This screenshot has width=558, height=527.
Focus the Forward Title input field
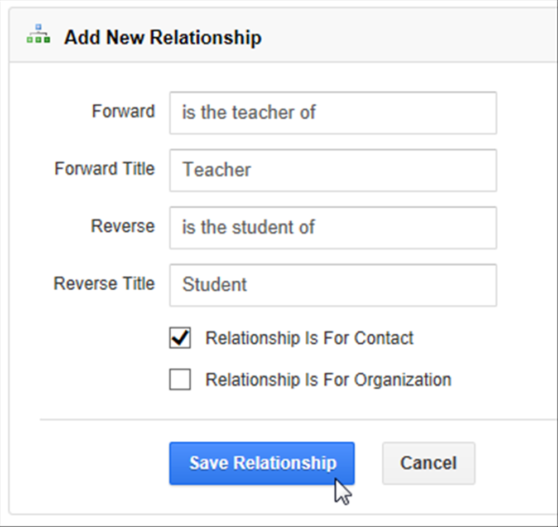click(333, 170)
